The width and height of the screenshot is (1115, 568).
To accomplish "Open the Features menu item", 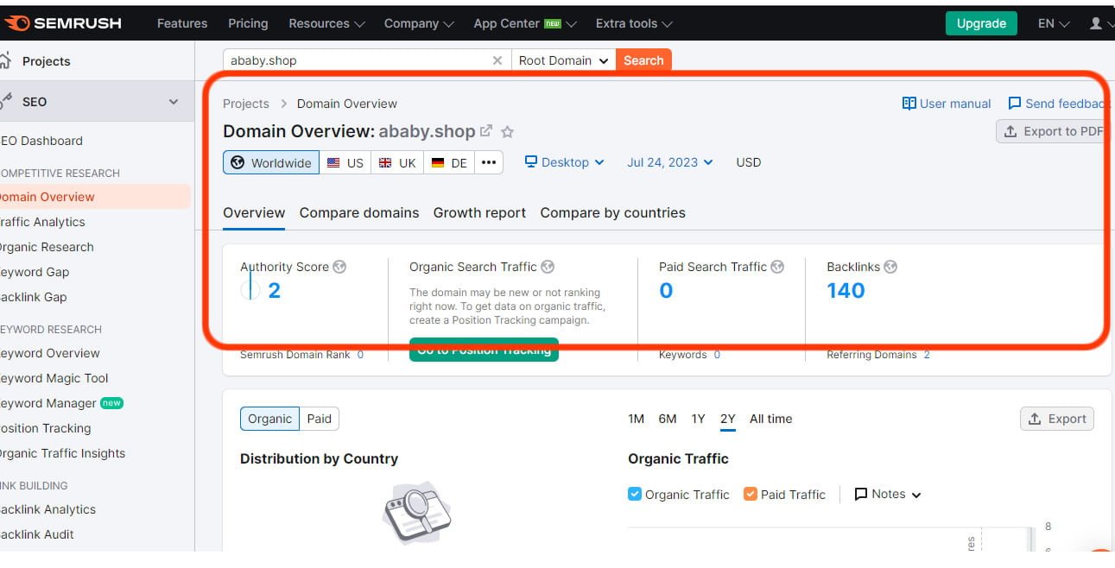I will [182, 23].
